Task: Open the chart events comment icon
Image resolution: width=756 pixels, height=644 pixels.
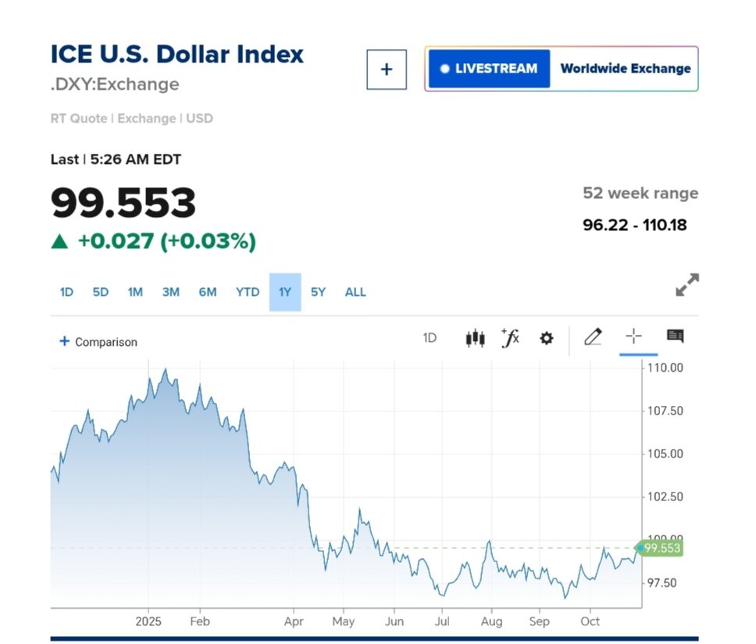Action: [x=675, y=336]
